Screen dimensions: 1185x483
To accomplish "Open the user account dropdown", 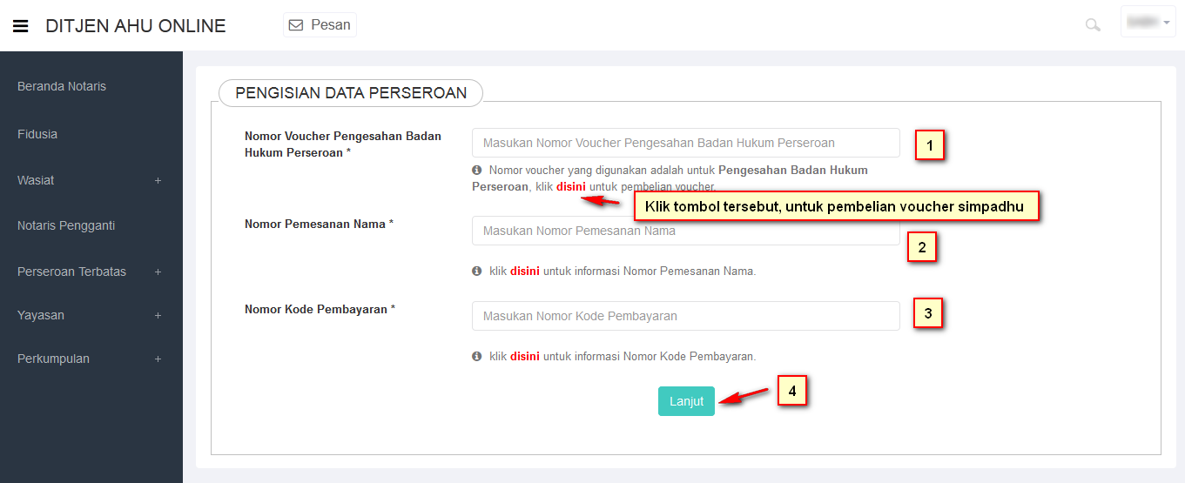I will point(1148,22).
